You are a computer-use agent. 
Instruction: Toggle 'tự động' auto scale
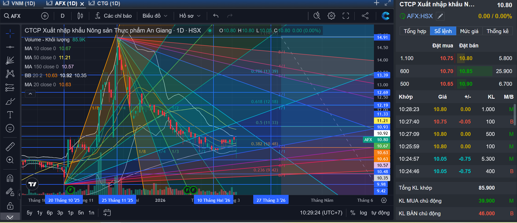click(x=381, y=213)
